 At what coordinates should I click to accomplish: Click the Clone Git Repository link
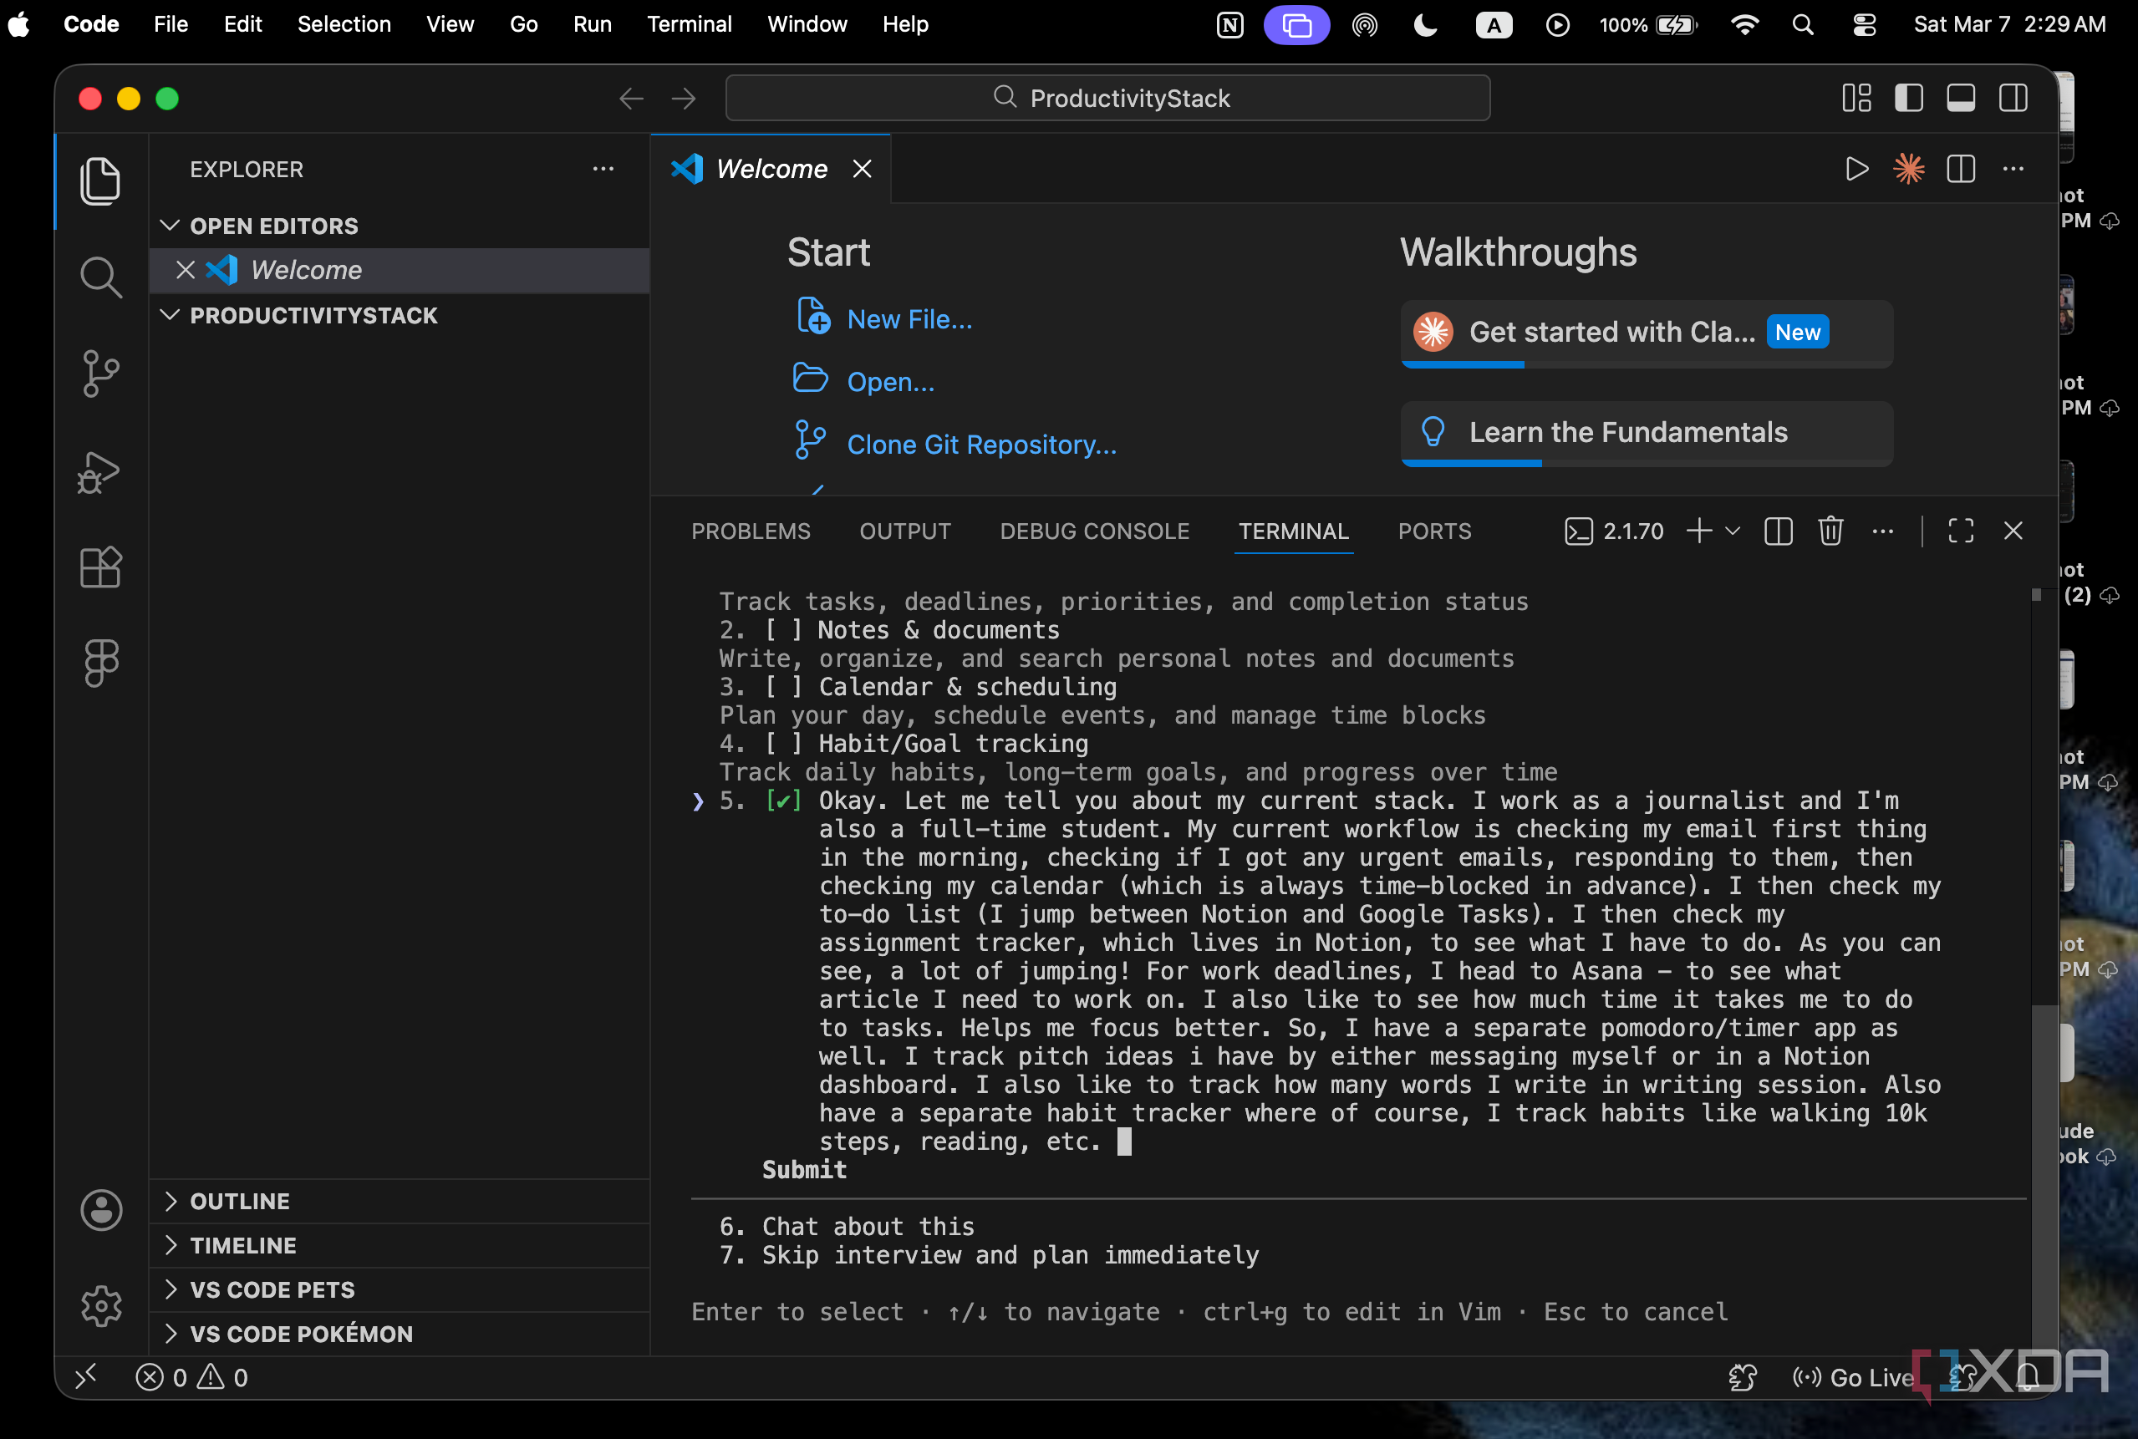[x=981, y=445]
